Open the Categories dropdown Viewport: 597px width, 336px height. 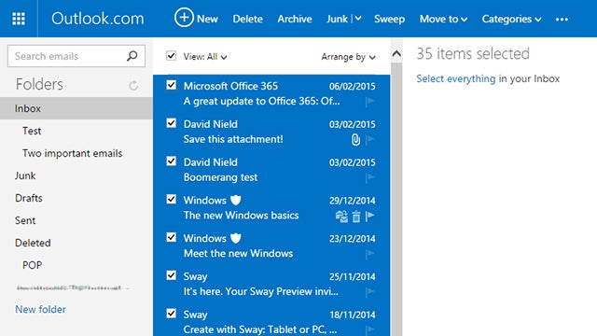coord(511,19)
